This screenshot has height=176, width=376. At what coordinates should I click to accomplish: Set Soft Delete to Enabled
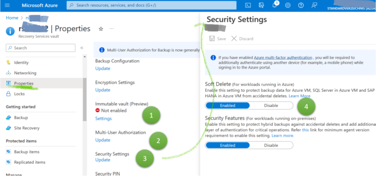(227, 105)
